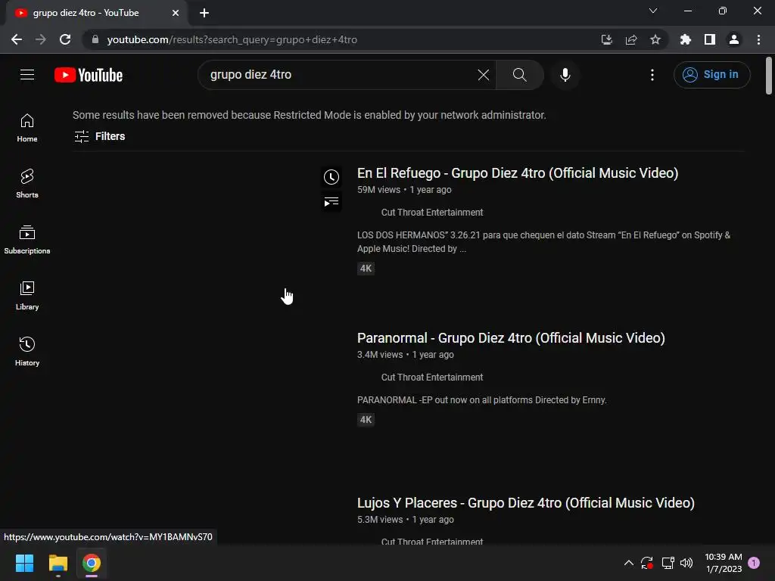Open En El Refuego video title
The width and height of the screenshot is (775, 581).
coord(518,173)
